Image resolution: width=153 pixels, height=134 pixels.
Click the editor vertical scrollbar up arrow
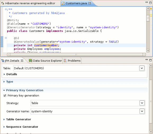pos(148,8)
